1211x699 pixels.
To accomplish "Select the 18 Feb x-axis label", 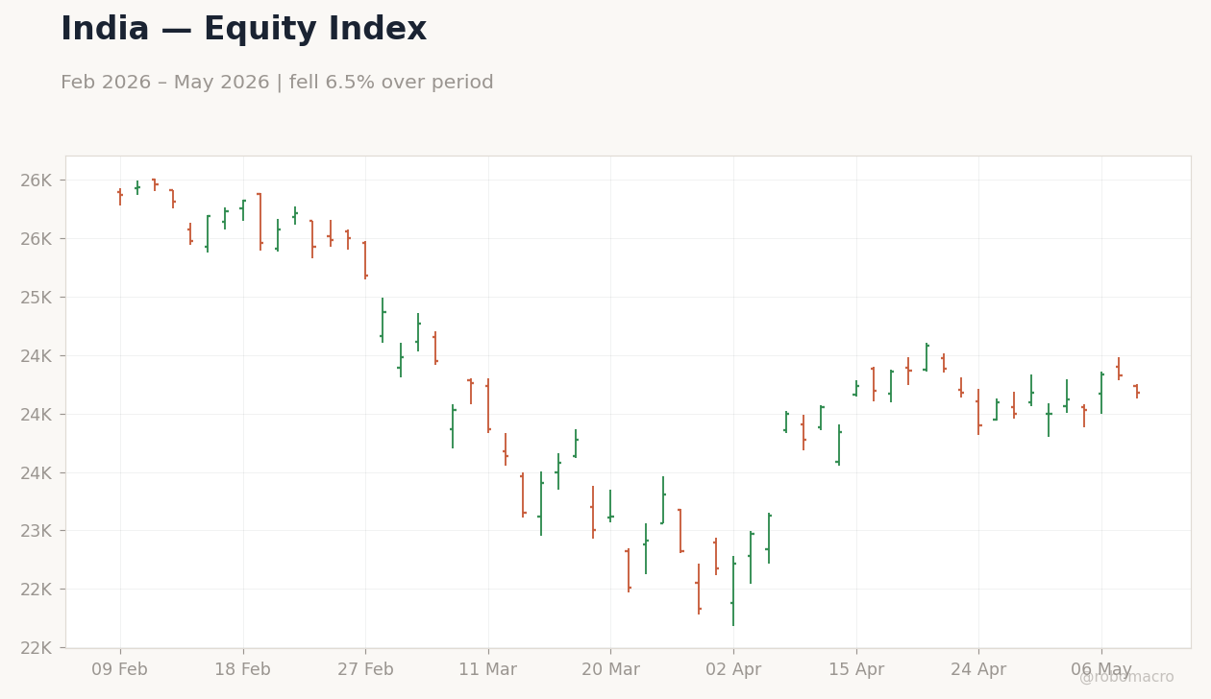I will (243, 670).
